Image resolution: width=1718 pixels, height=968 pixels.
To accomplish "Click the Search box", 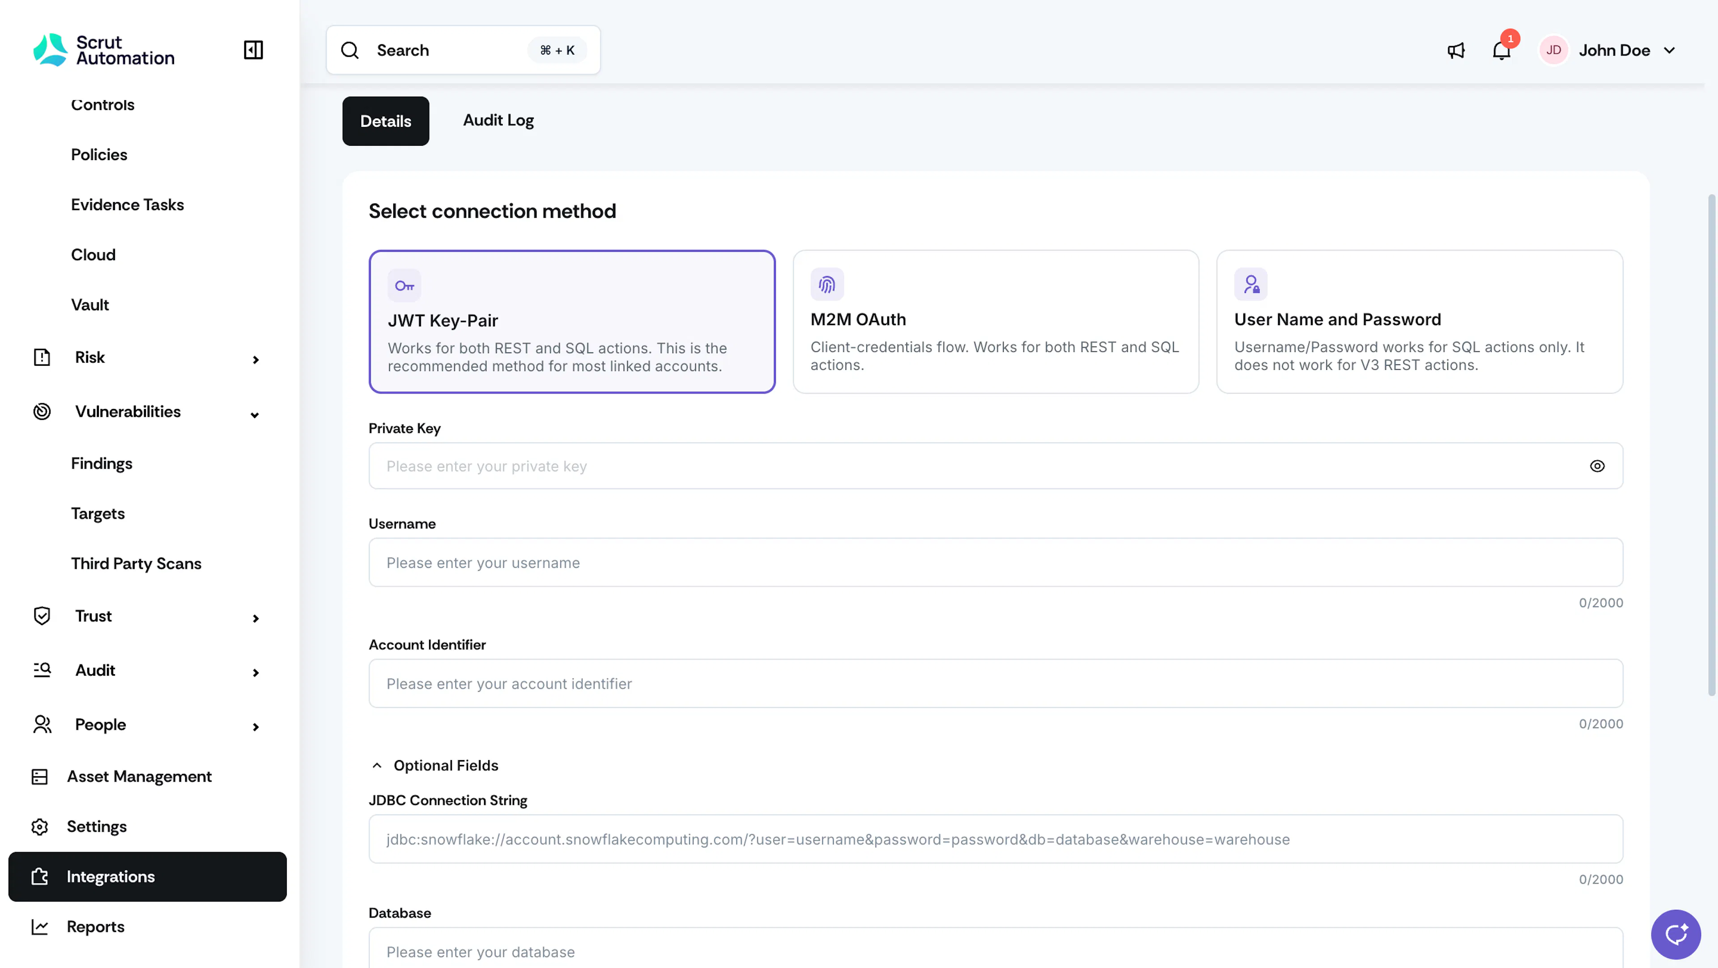I will pyautogui.click(x=463, y=50).
